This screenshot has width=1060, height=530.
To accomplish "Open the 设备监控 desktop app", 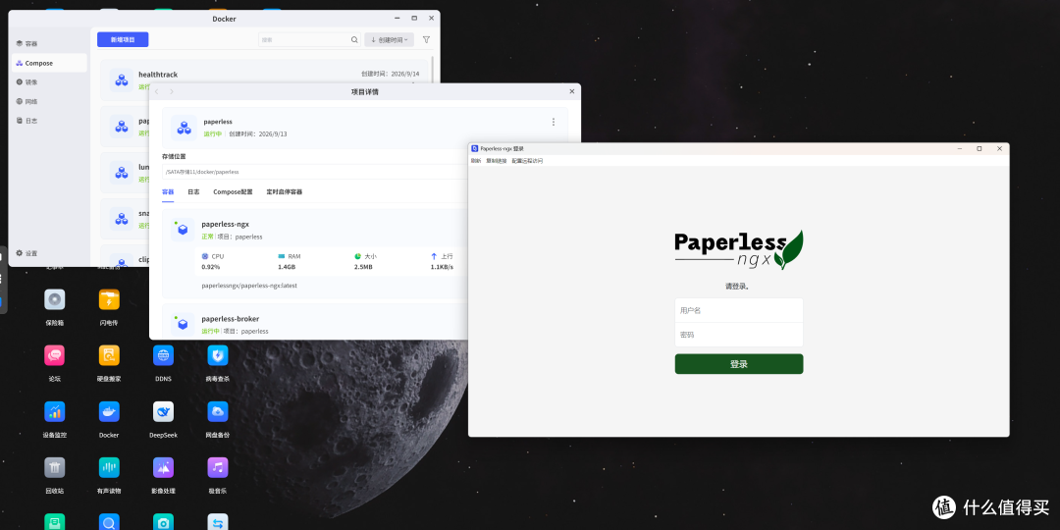I will coord(55,411).
